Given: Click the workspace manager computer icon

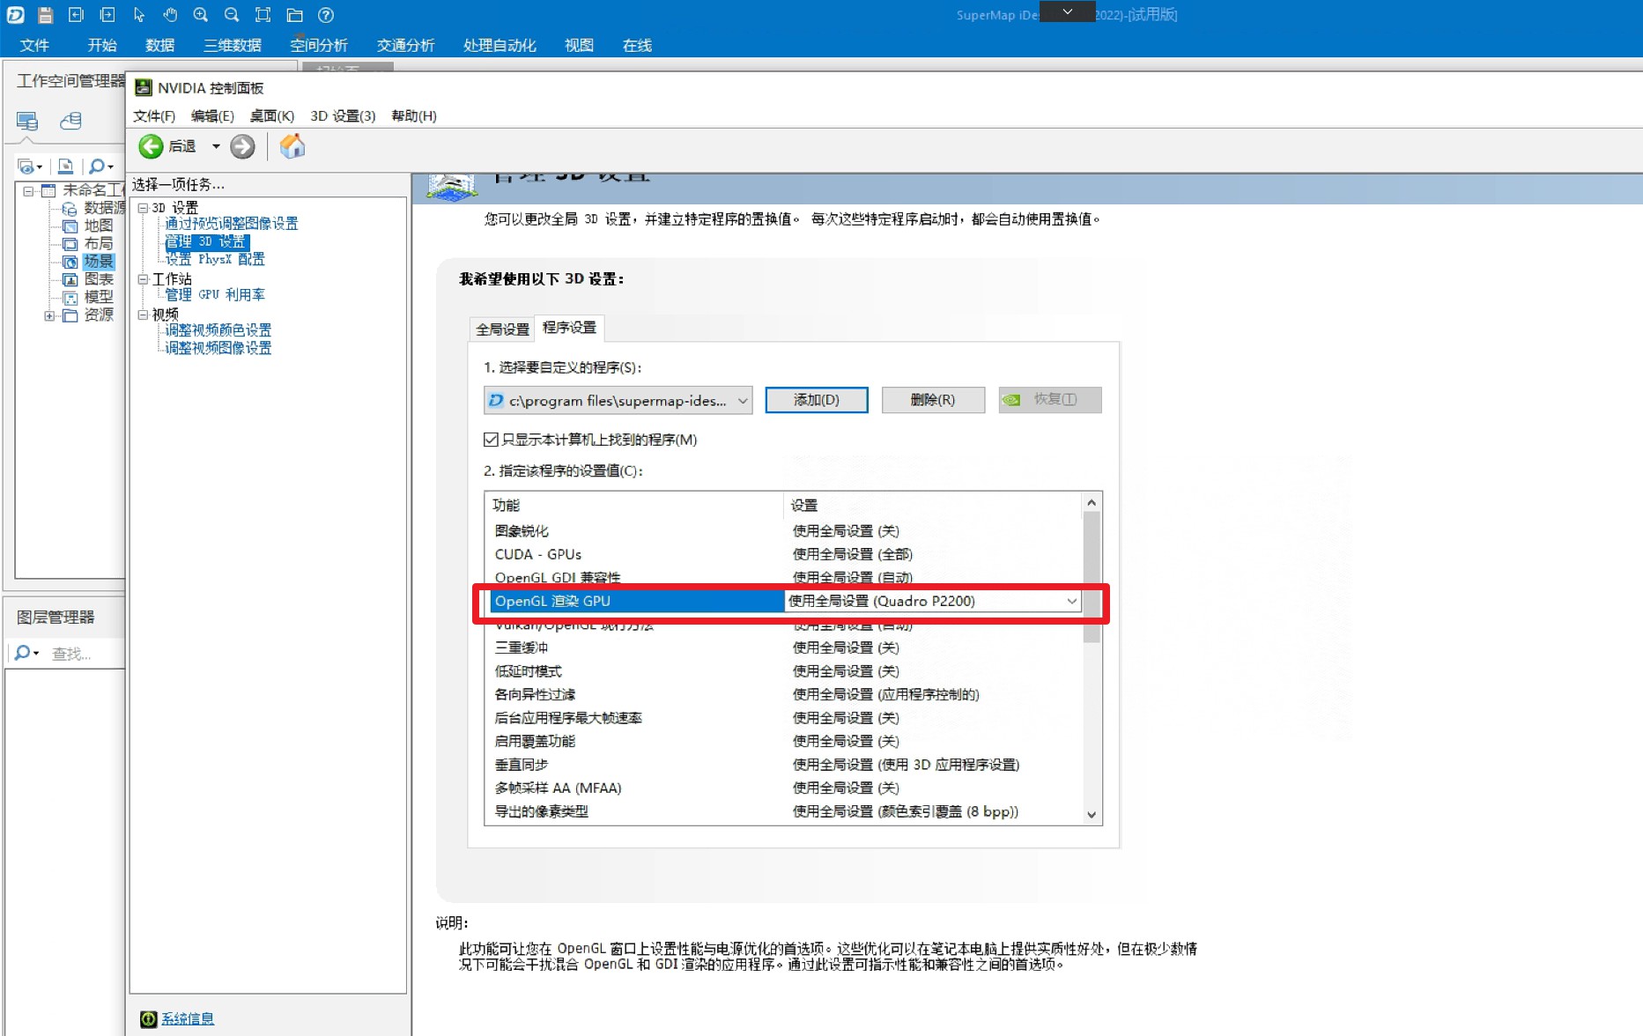Looking at the screenshot, I should (x=27, y=121).
